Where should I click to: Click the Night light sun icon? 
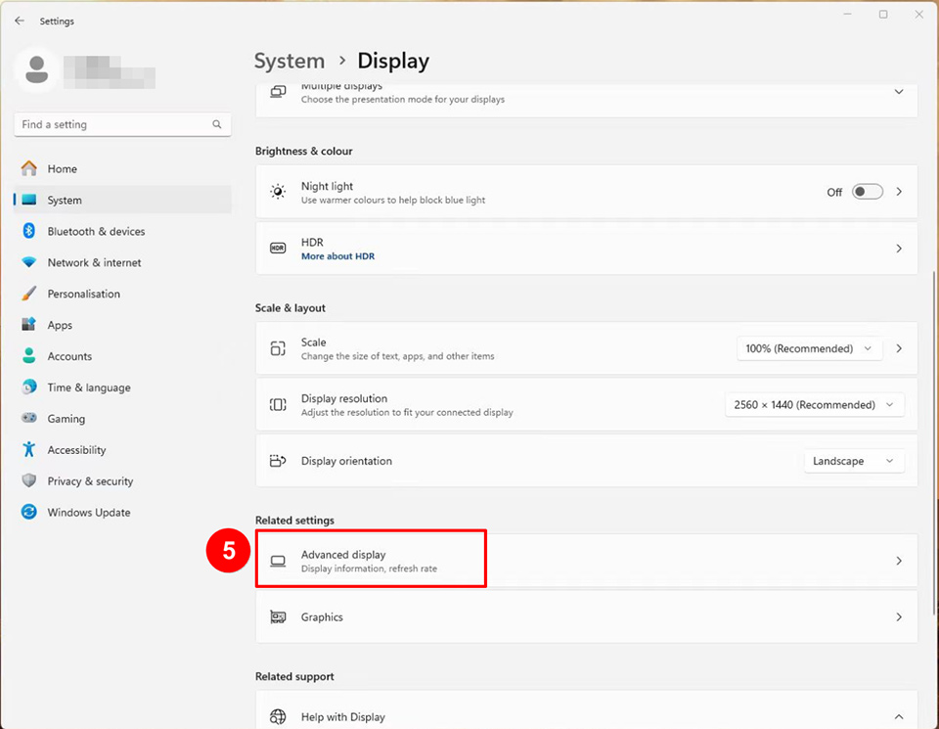[x=278, y=192]
